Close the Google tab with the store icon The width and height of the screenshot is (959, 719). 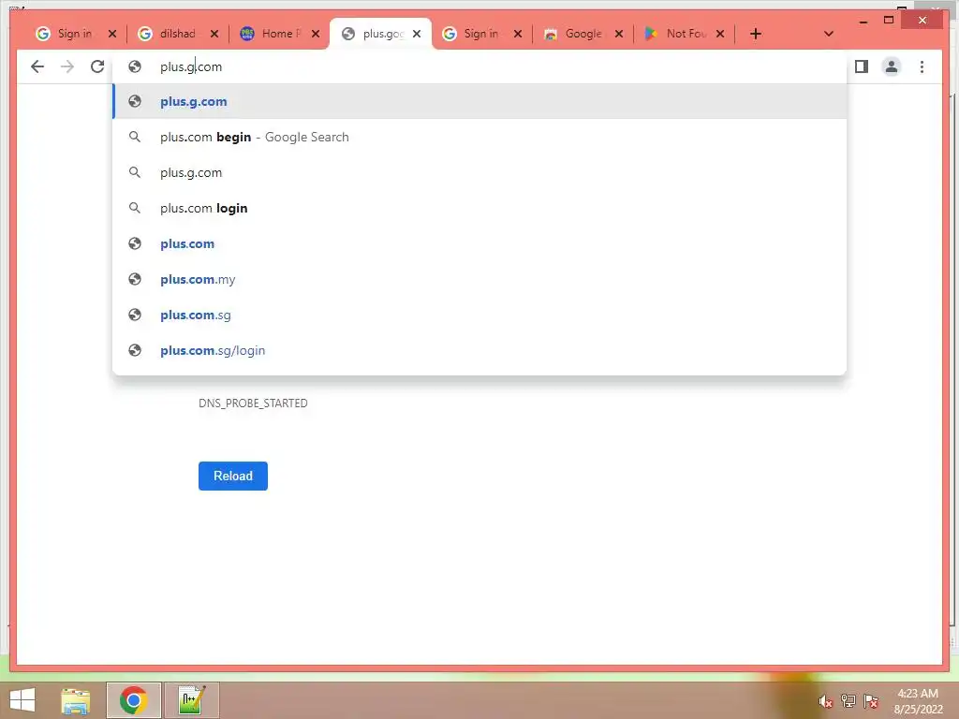tap(619, 34)
